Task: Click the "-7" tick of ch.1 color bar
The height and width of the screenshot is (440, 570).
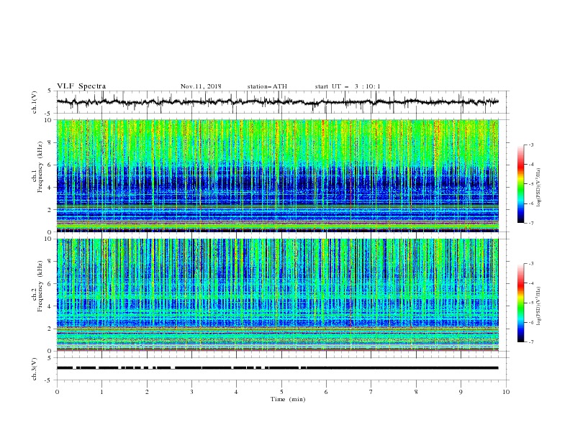Action: 530,223
